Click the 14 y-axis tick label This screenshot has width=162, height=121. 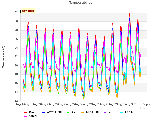point(16,92)
